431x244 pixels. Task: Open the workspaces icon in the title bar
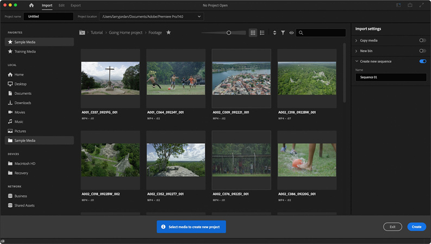tap(398, 5)
